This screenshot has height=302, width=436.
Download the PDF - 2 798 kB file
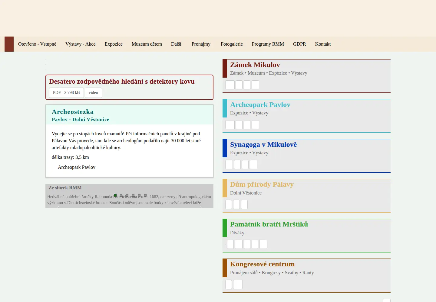66,93
